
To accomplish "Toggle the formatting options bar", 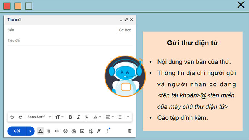I will coord(40,131).
